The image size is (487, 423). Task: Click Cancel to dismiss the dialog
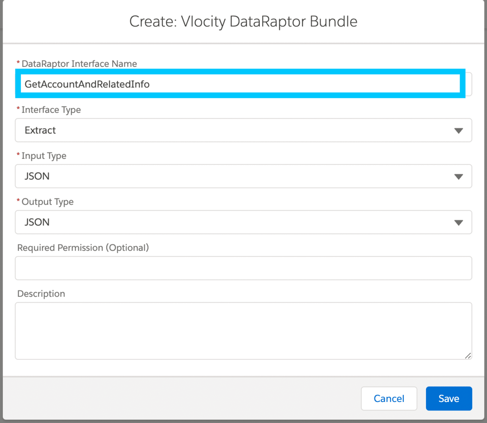click(x=389, y=398)
